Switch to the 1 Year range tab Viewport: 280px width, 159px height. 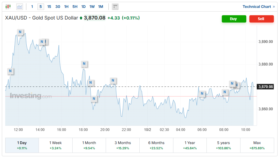(x=190, y=145)
